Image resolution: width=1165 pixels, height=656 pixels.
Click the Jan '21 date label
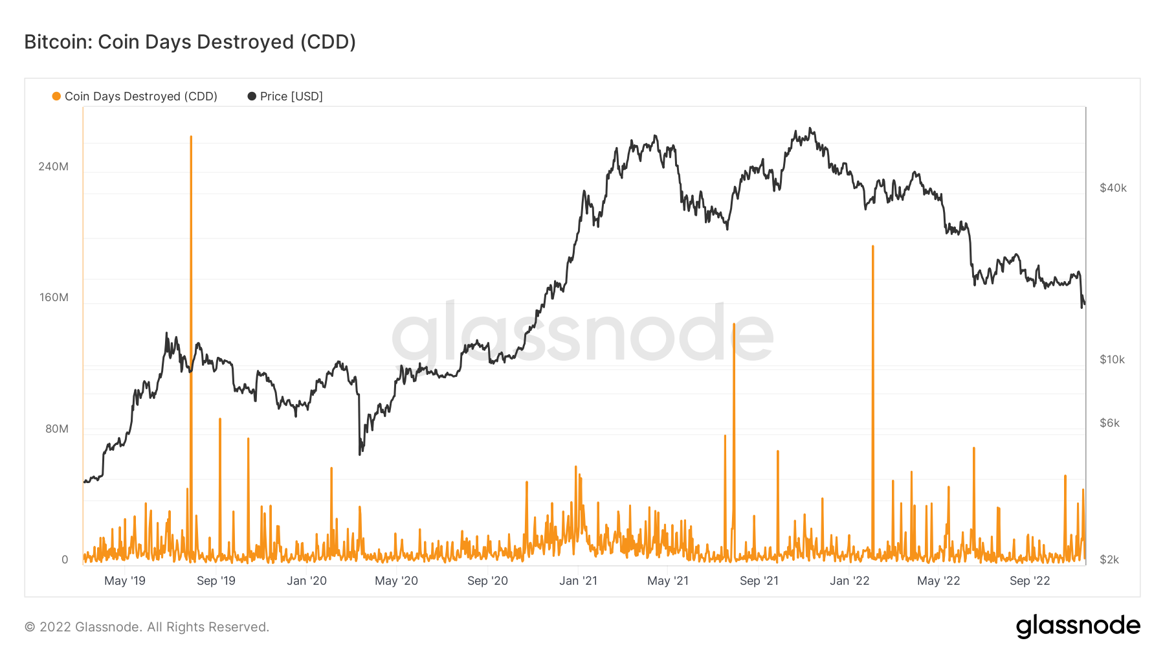coord(578,581)
